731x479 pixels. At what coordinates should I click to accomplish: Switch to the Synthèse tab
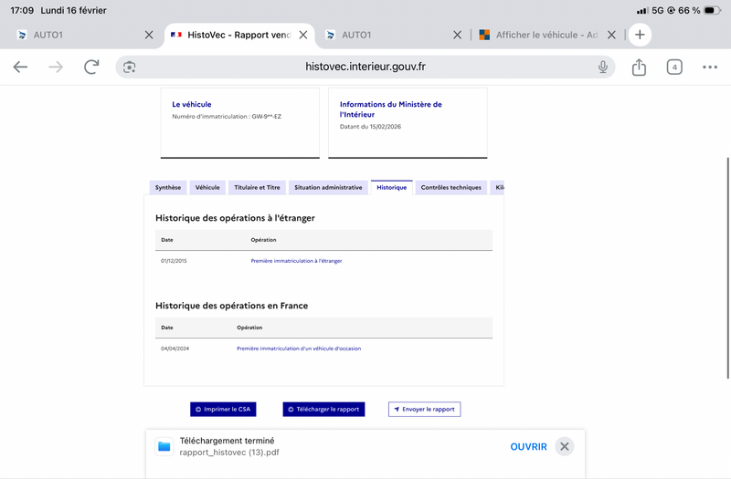167,187
